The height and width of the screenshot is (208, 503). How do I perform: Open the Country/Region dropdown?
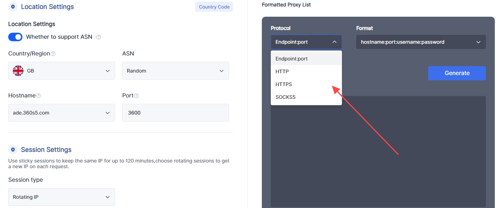61,71
